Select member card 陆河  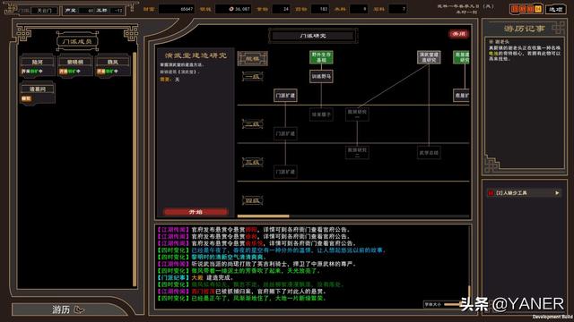pos(38,66)
